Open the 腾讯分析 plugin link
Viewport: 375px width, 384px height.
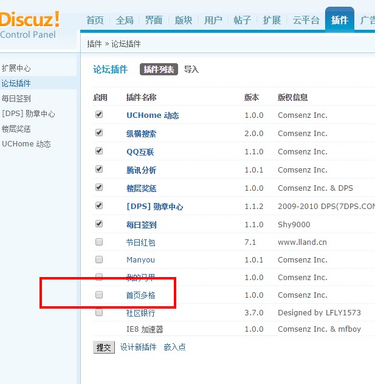point(142,170)
